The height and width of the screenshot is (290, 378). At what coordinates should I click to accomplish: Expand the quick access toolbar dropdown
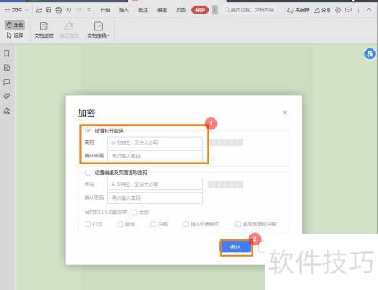(x=88, y=10)
